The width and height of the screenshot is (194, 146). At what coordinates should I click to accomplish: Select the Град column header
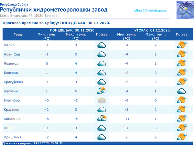18,34
